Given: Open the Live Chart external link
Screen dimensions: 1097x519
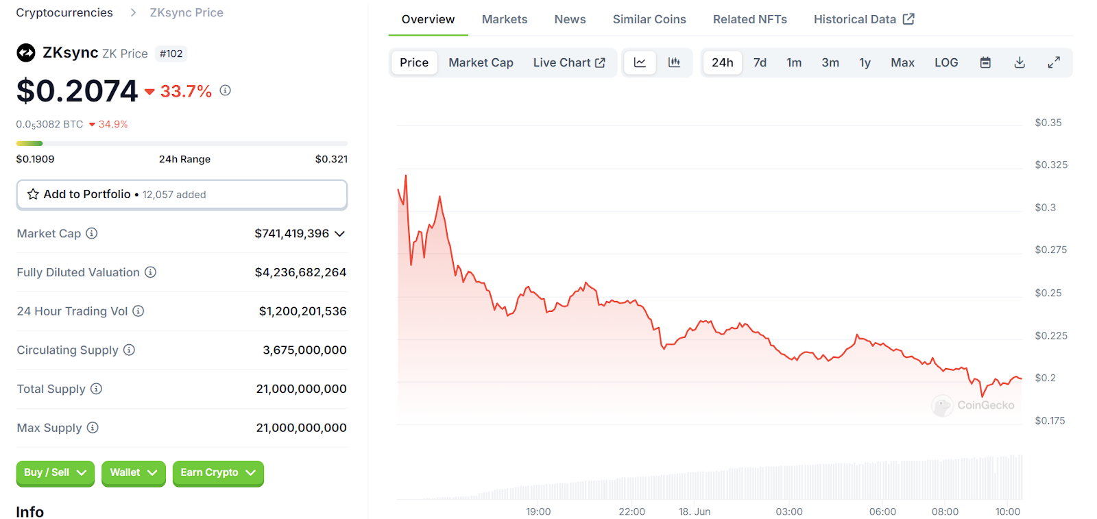Looking at the screenshot, I should point(569,62).
